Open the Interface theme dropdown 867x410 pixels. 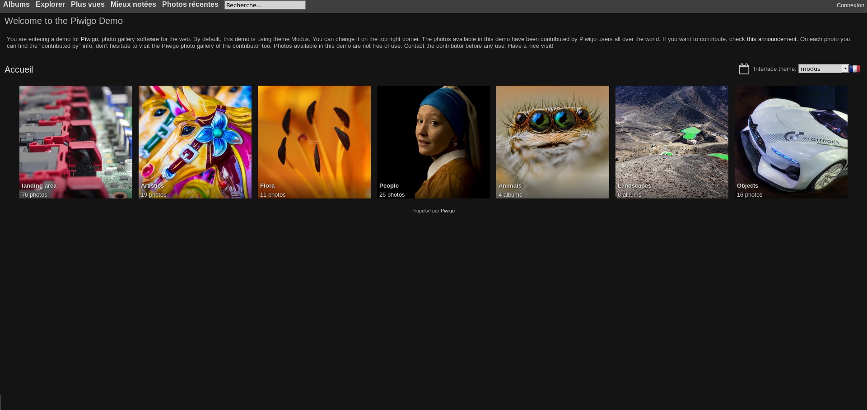pyautogui.click(x=824, y=69)
